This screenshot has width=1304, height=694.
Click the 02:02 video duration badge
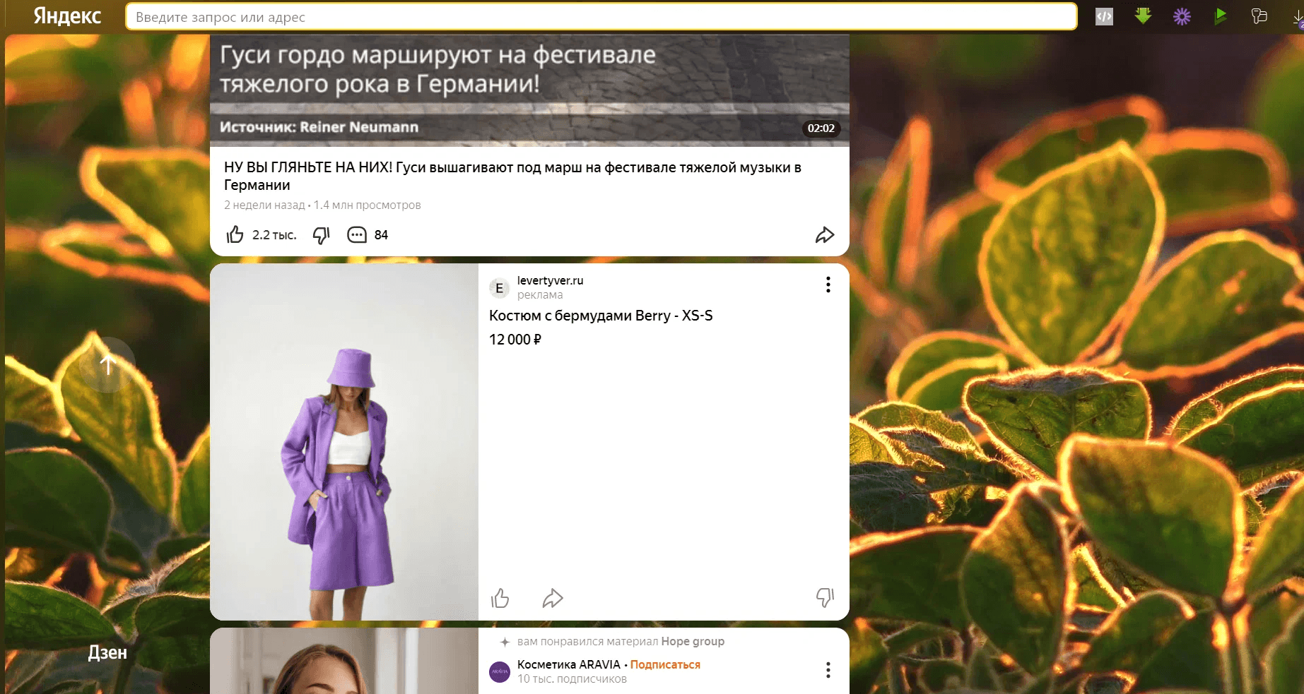pyautogui.click(x=821, y=128)
